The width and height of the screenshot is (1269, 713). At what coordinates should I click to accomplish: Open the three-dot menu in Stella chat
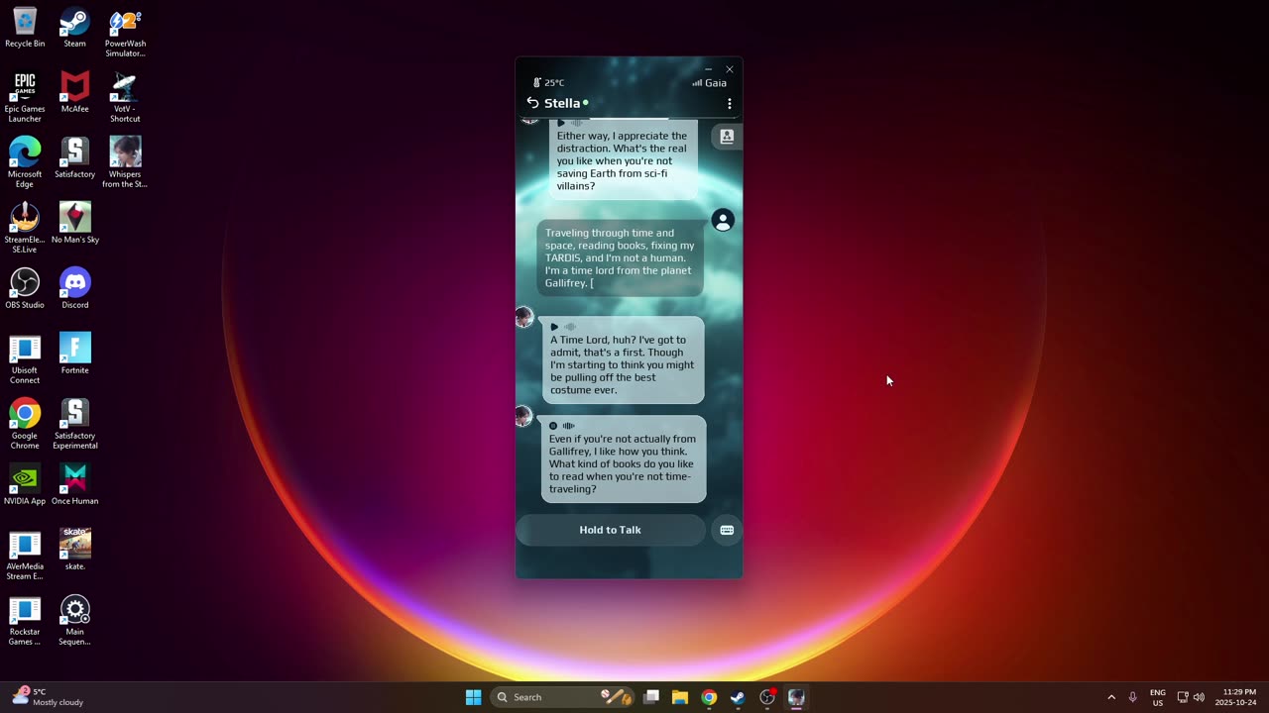pos(730,103)
